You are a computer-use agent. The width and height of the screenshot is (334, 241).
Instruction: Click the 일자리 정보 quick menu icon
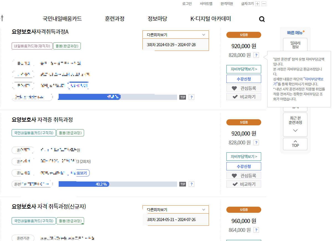click(x=295, y=44)
